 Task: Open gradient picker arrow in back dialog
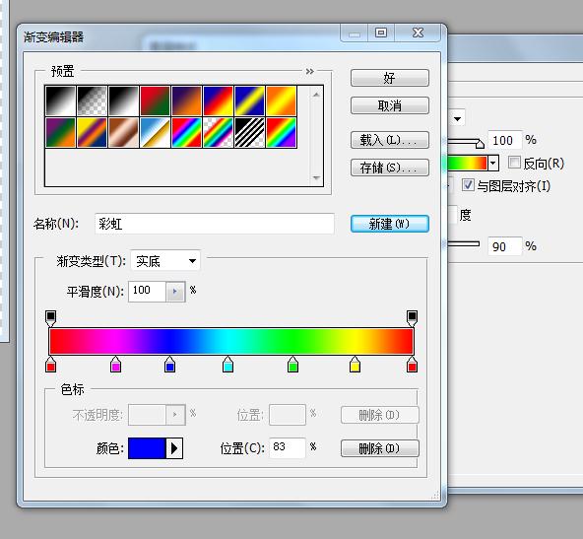[493, 163]
